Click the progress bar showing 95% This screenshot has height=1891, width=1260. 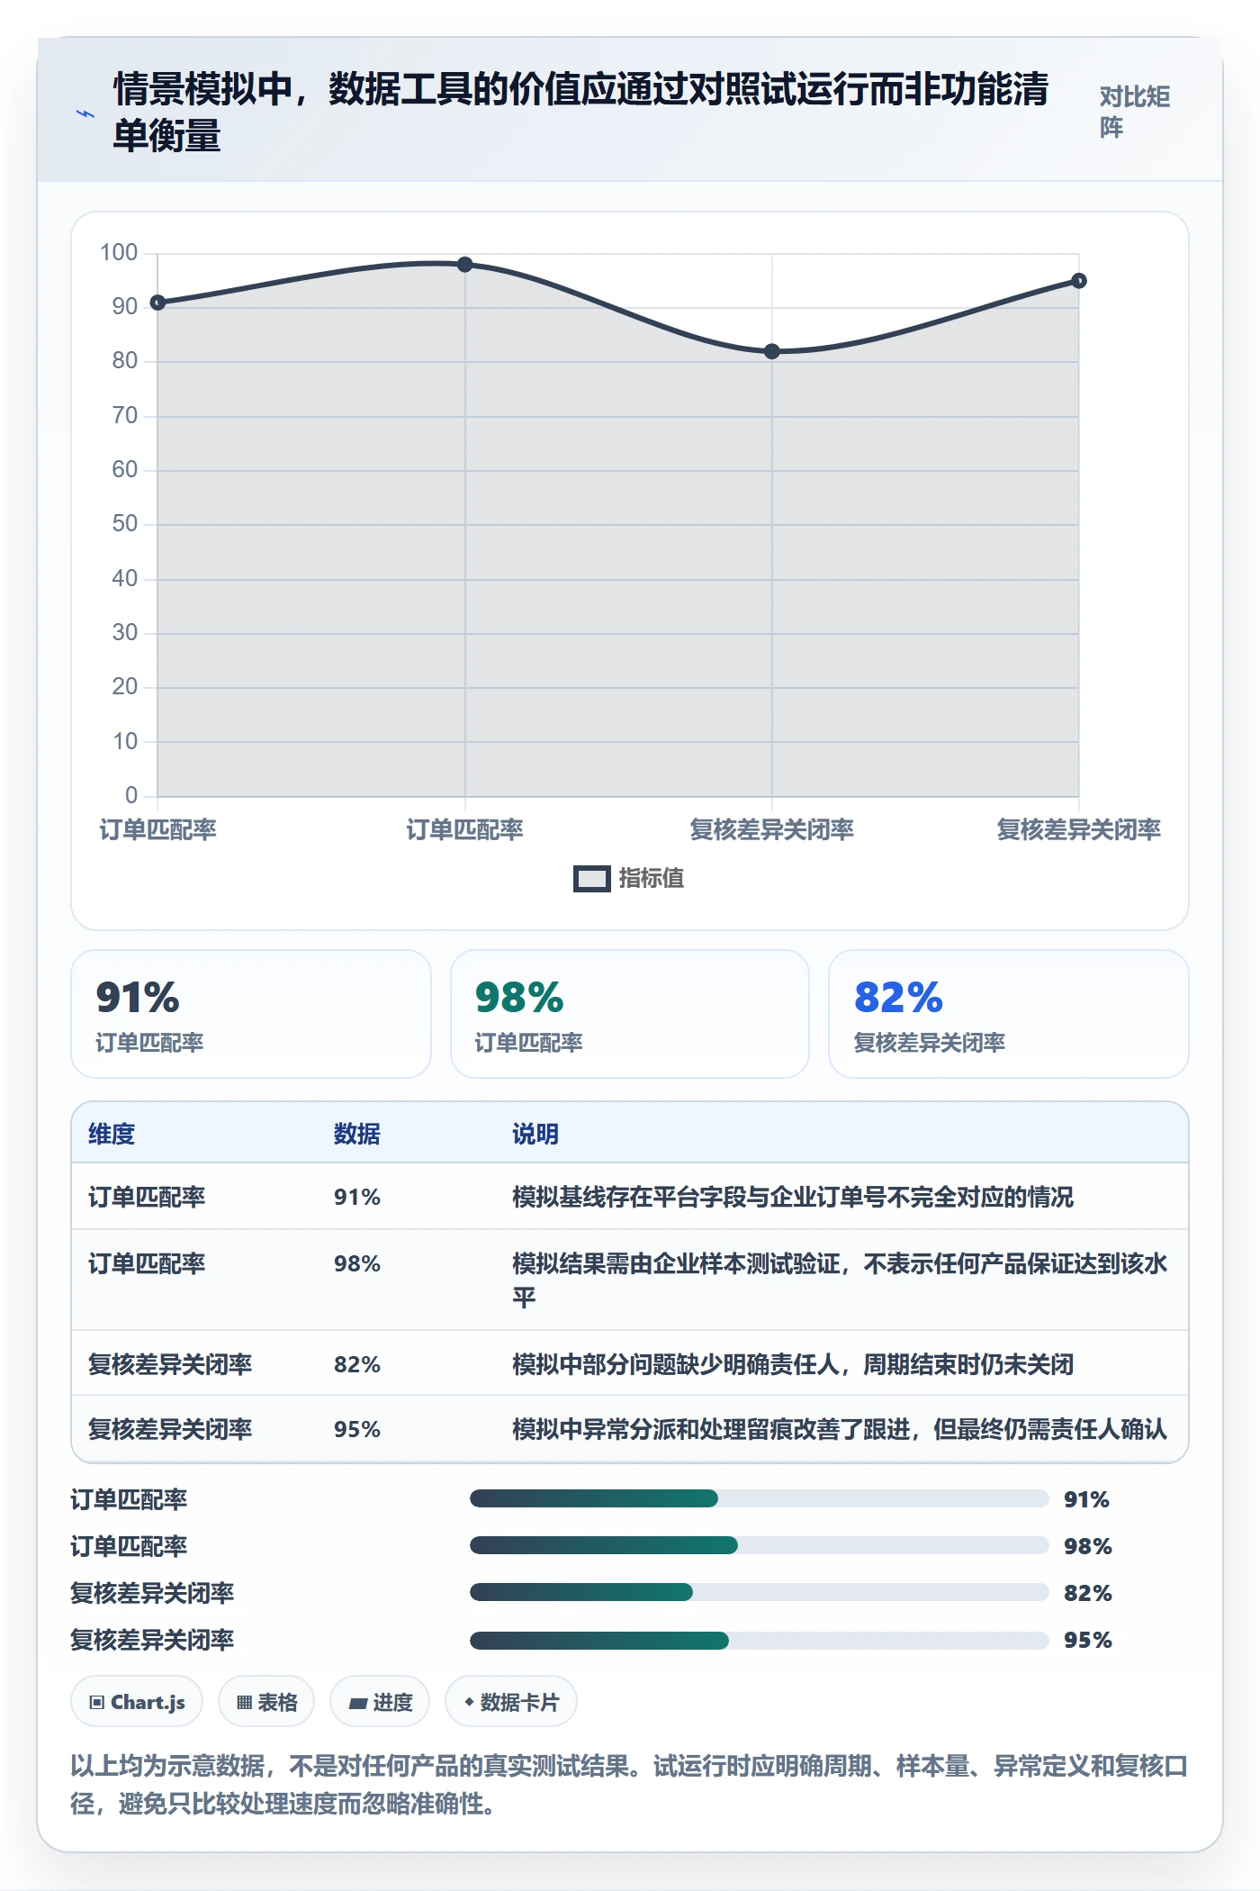[x=759, y=1640]
